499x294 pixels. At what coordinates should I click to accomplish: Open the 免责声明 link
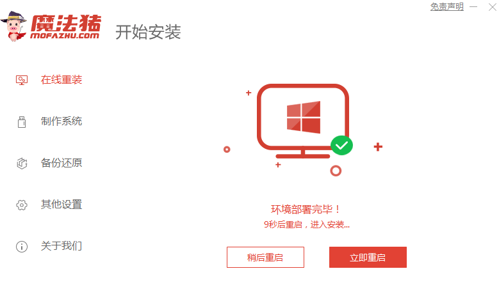click(447, 6)
